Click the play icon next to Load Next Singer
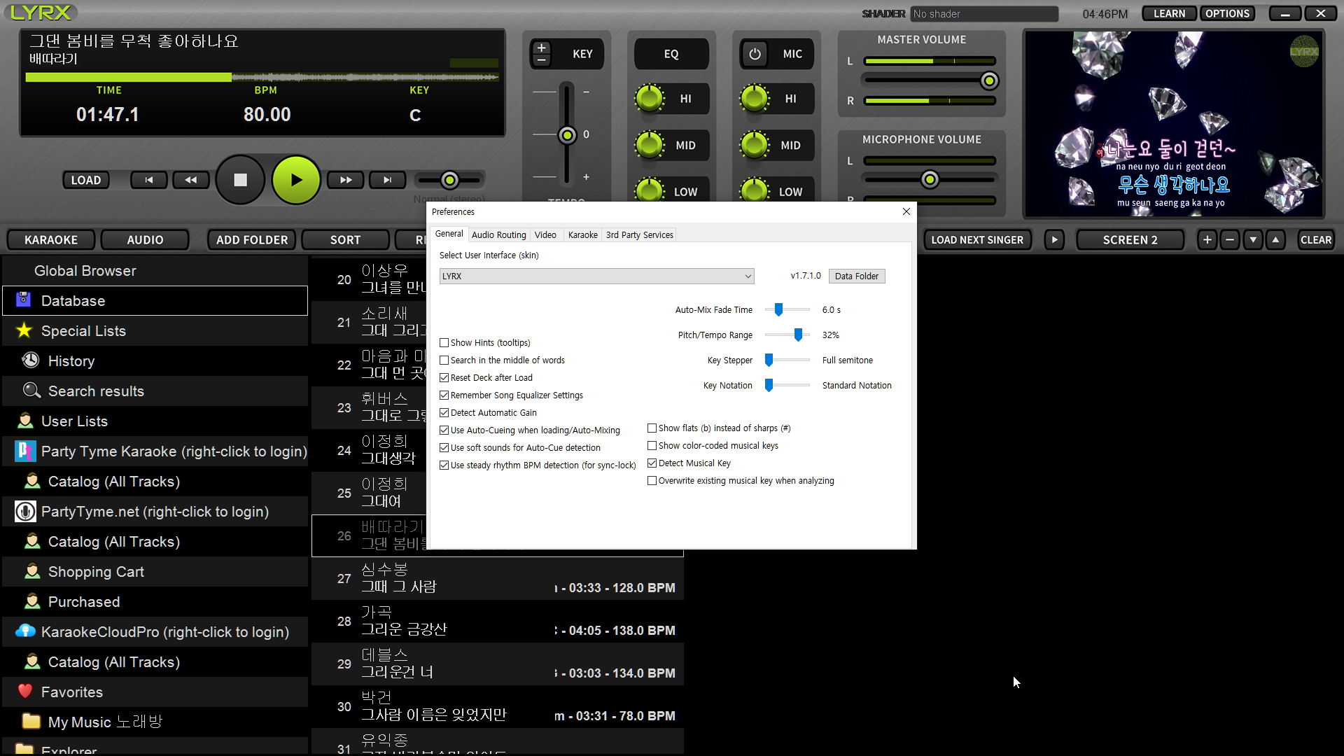The height and width of the screenshot is (756, 1344). pyautogui.click(x=1054, y=240)
